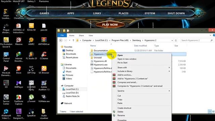215x121 pixels.
Task: Choose Open in the context menu
Action: 142,55
